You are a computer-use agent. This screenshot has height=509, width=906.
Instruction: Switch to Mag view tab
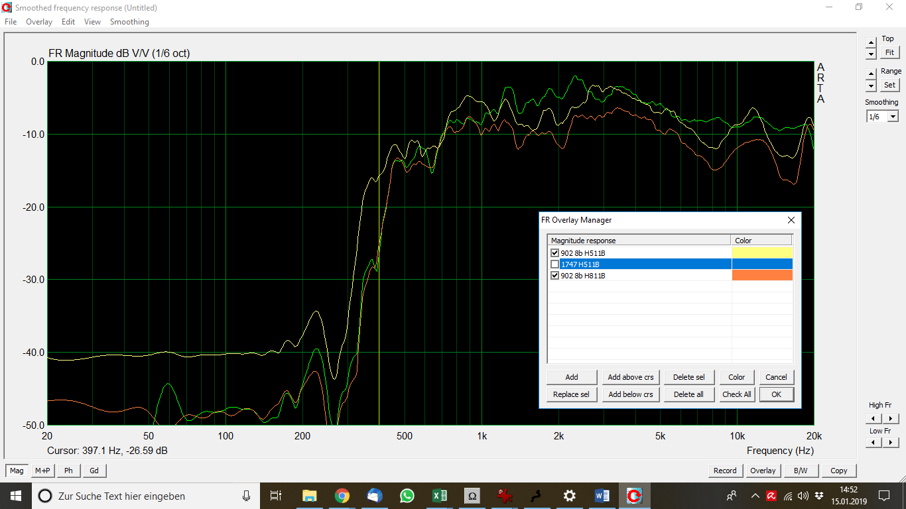pos(17,471)
